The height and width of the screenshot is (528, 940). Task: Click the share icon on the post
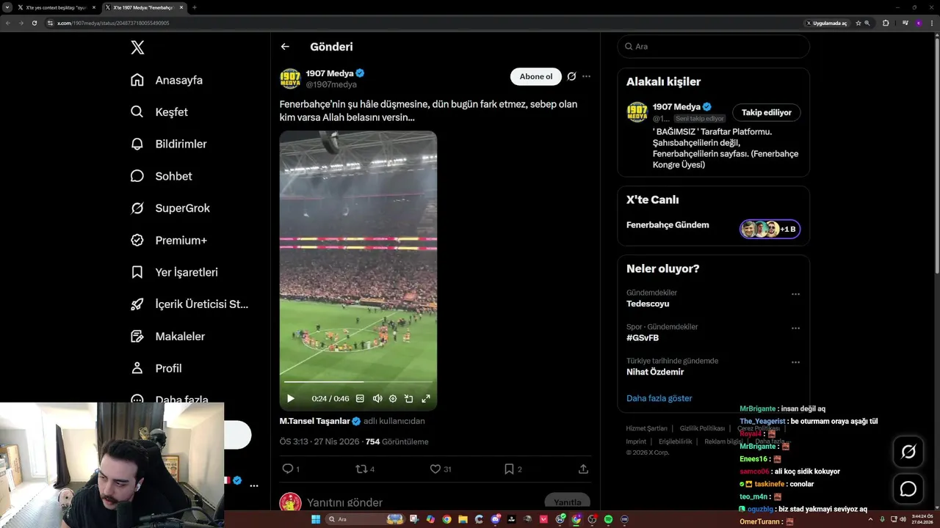(583, 469)
